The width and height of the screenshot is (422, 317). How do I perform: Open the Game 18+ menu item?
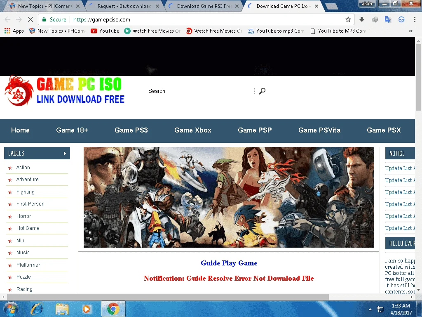tap(72, 130)
